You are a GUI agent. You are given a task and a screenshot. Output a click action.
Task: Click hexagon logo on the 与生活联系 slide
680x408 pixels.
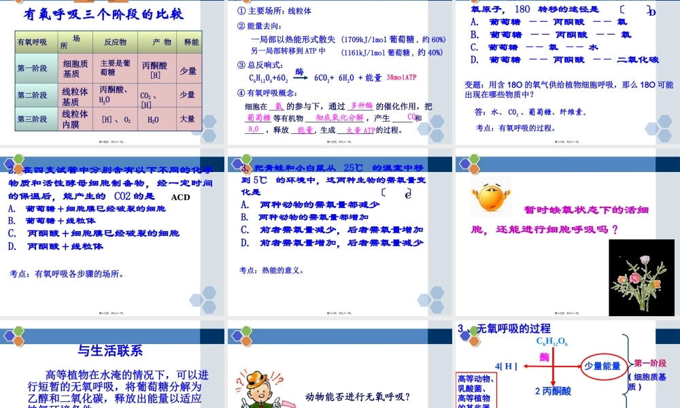pos(15,337)
